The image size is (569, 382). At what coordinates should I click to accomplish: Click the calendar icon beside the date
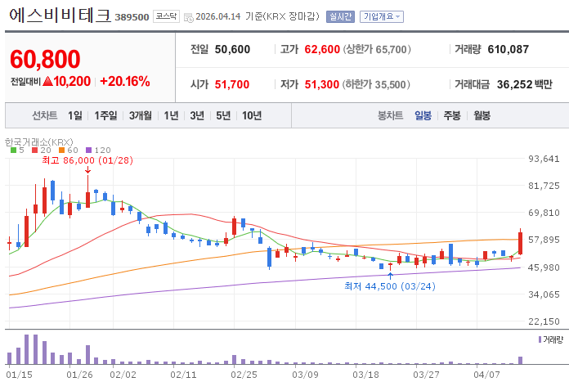(189, 17)
